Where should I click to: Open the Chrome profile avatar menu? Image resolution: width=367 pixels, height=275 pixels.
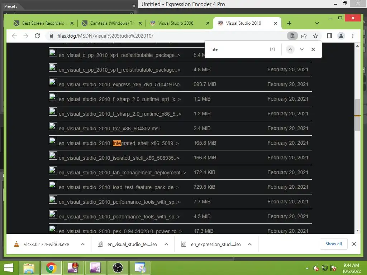point(341,36)
